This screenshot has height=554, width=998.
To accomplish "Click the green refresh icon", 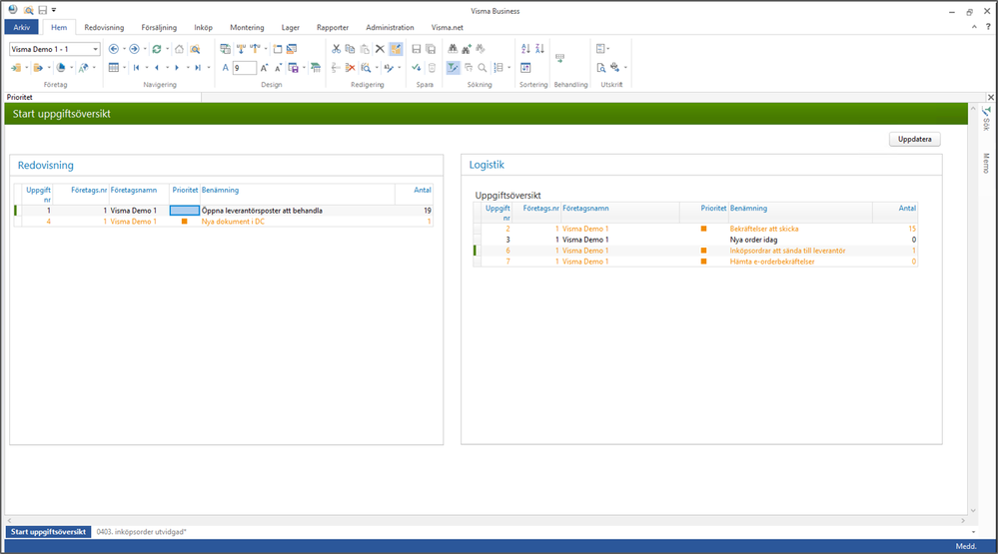I will (157, 49).
